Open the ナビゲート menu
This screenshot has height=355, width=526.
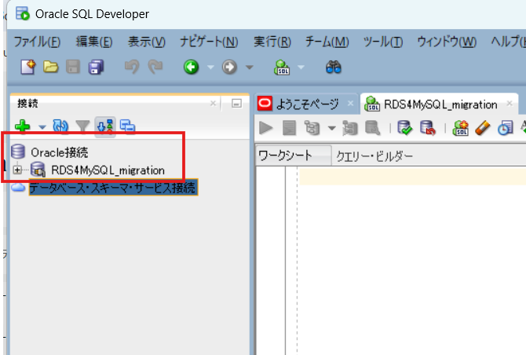(209, 42)
